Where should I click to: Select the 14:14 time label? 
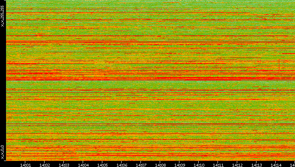pyautogui.click(x=276, y=165)
